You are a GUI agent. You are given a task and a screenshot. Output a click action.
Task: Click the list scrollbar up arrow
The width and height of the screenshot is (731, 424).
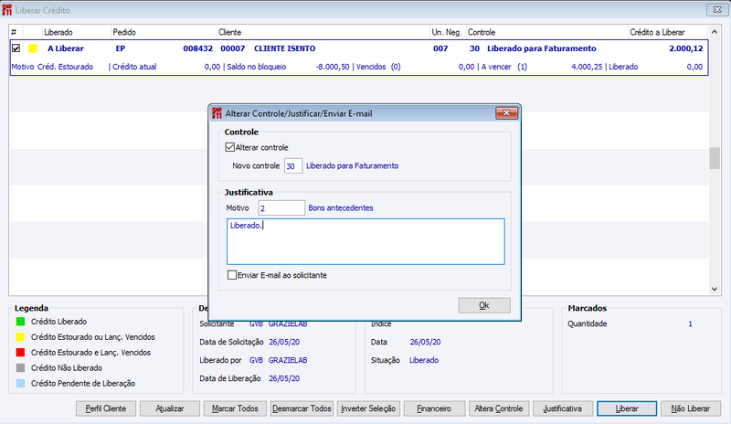pos(715,32)
